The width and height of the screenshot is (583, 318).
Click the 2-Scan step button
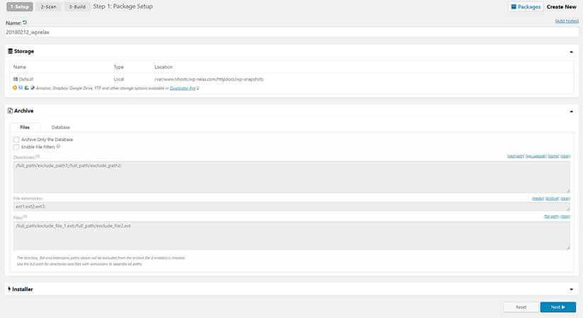point(49,6)
